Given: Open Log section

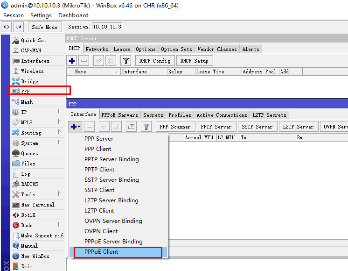Looking at the screenshot, I should pos(37,174).
